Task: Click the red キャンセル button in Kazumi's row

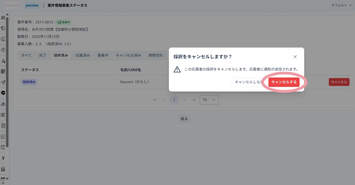Action: [339, 82]
